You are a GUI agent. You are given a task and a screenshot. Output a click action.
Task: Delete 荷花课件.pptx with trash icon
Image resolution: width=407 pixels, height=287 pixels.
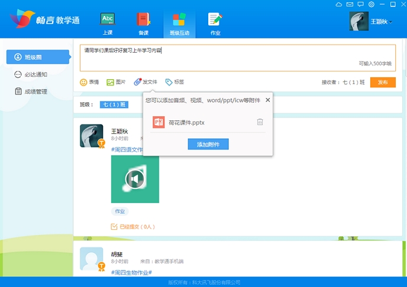click(260, 122)
